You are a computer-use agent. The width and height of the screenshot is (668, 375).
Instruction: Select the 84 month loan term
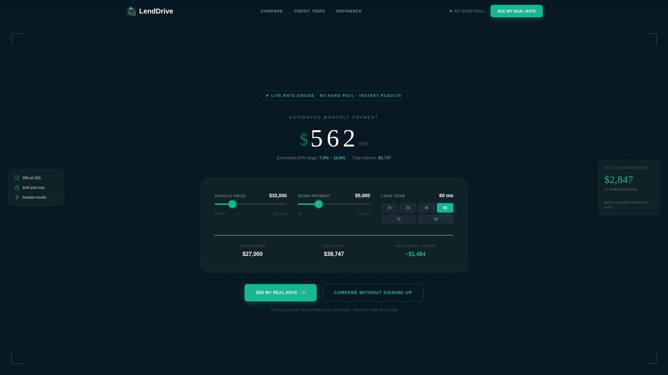[436, 219]
